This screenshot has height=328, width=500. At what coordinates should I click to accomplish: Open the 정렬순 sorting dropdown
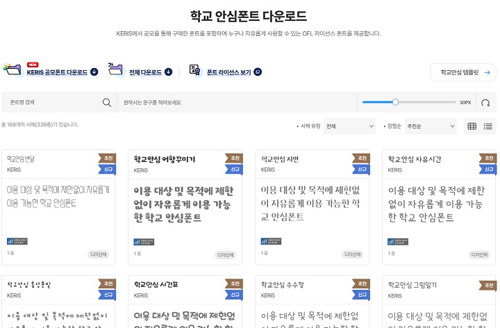[x=431, y=126]
